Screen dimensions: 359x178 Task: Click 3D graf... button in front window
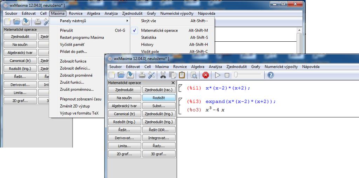point(159,154)
